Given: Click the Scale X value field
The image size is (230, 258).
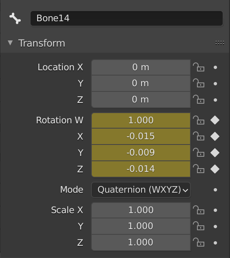Looking at the screenshot, I should 141,210.
